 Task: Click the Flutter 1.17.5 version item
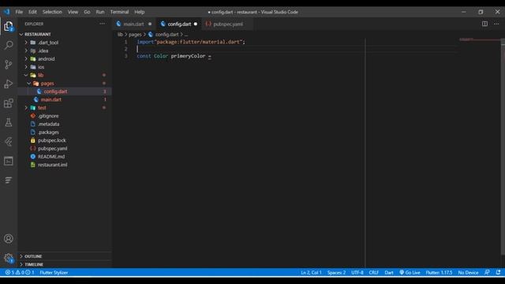click(x=439, y=272)
